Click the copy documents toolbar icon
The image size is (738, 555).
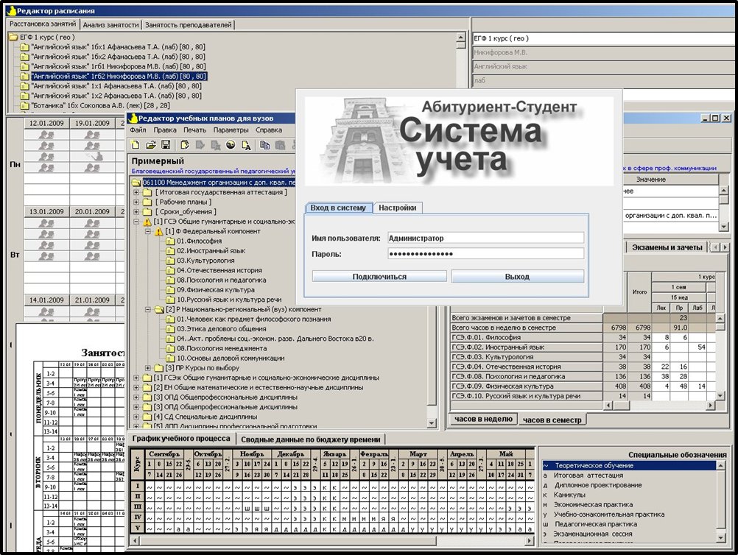click(265, 145)
